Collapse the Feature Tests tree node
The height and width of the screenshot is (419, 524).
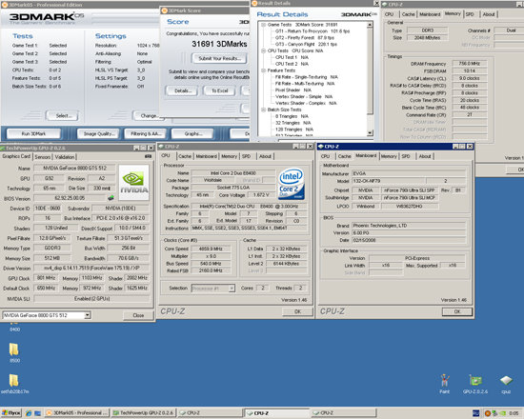[263, 70]
